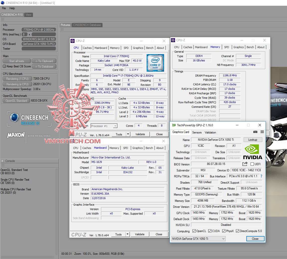Image resolution: width=287 pixels, height=259 pixels.
Task: Click the '00:00:31' status bar time
Action: click(x=66, y=254)
